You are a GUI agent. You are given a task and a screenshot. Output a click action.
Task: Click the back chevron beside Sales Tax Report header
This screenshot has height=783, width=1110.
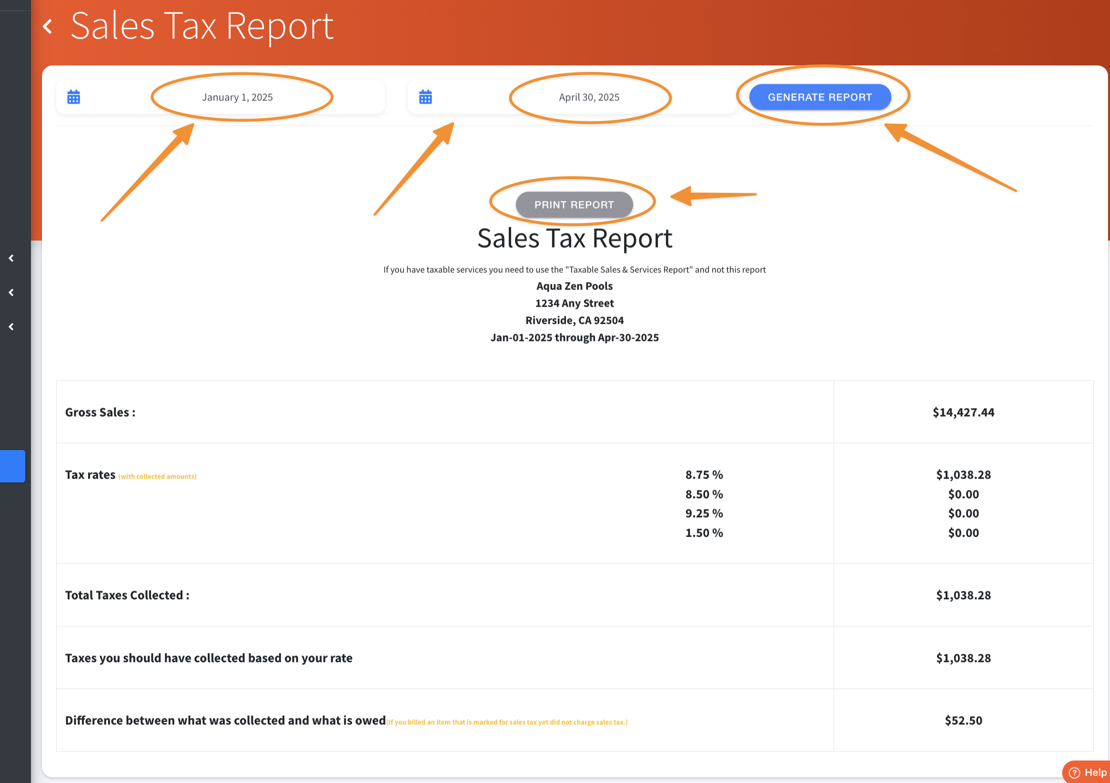pyautogui.click(x=47, y=26)
